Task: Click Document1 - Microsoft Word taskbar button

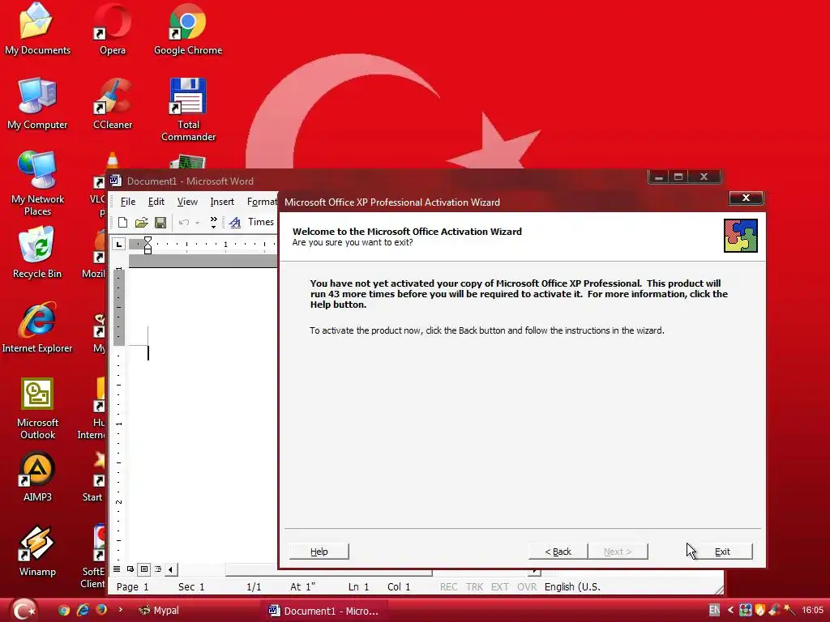Action: pos(324,611)
